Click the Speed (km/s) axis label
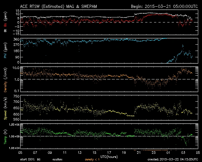Screen dimensions: 202x162 pos(5,109)
